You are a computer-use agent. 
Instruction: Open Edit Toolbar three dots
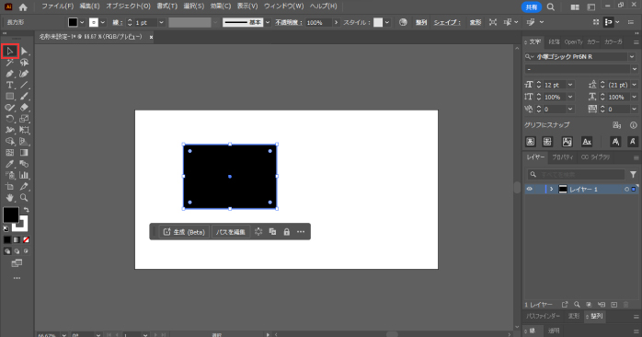(17, 278)
